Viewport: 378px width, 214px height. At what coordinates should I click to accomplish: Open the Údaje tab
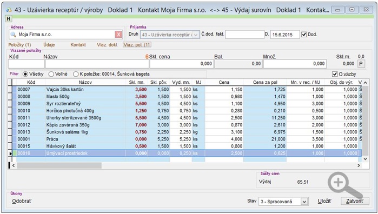click(x=49, y=45)
